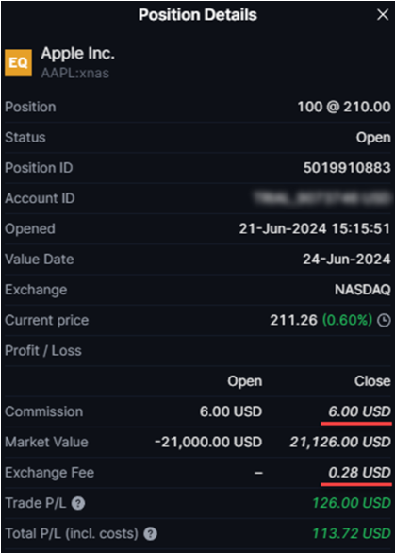
Task: Click the Total P/L amount 113.72 USD
Action: [352, 533]
